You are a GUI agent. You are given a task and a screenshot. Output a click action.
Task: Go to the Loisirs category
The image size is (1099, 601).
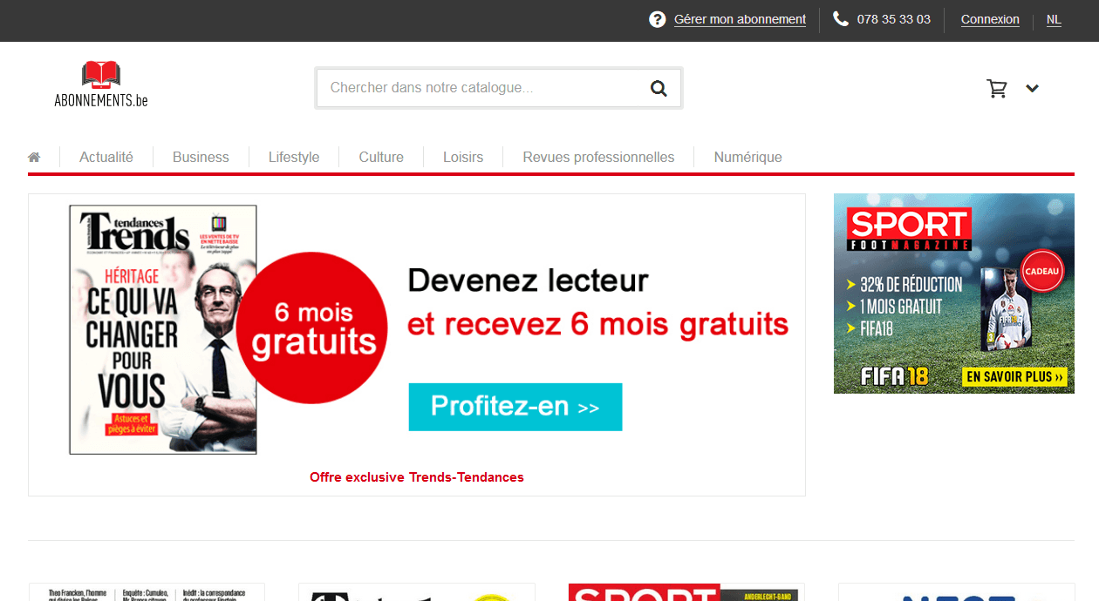(463, 158)
